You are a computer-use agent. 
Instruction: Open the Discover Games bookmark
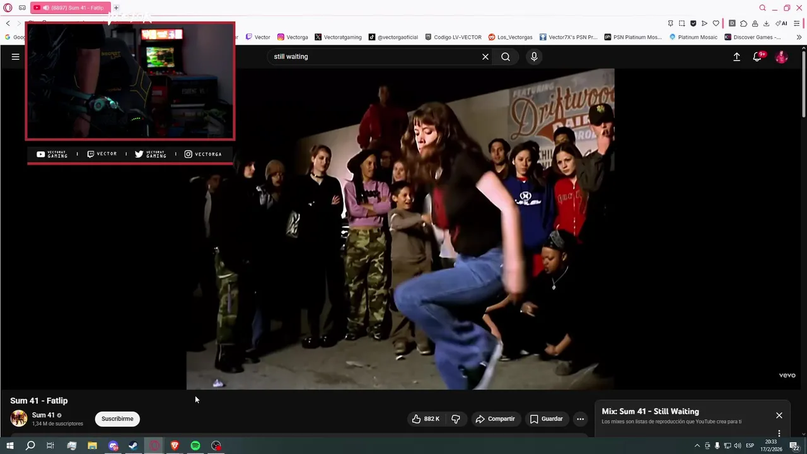click(x=753, y=37)
